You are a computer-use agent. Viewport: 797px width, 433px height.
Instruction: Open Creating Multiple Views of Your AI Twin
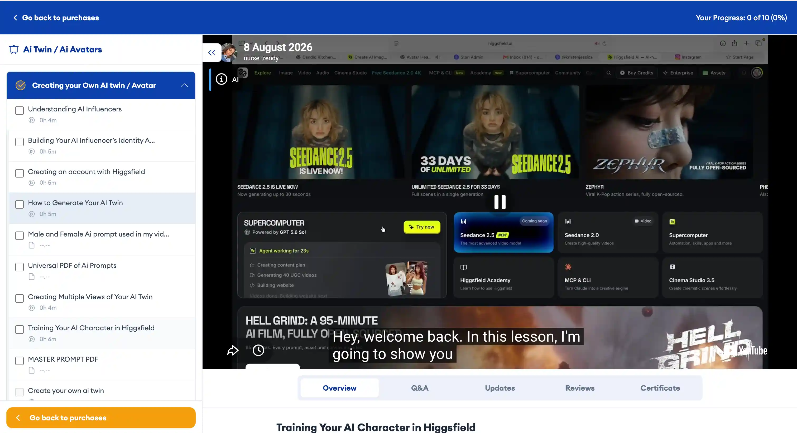pos(90,297)
